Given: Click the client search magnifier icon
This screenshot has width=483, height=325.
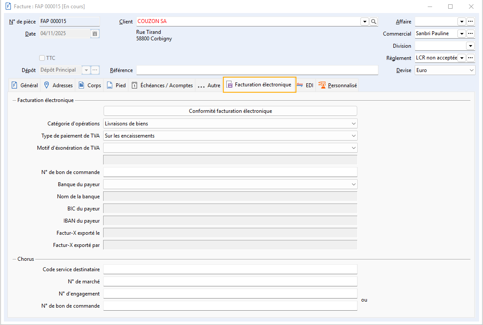Looking at the screenshot, I should click(373, 22).
